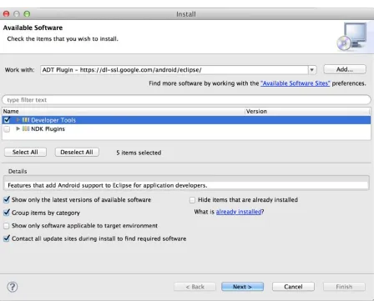Uncheck the Developer Tools checkbox

tap(7, 120)
